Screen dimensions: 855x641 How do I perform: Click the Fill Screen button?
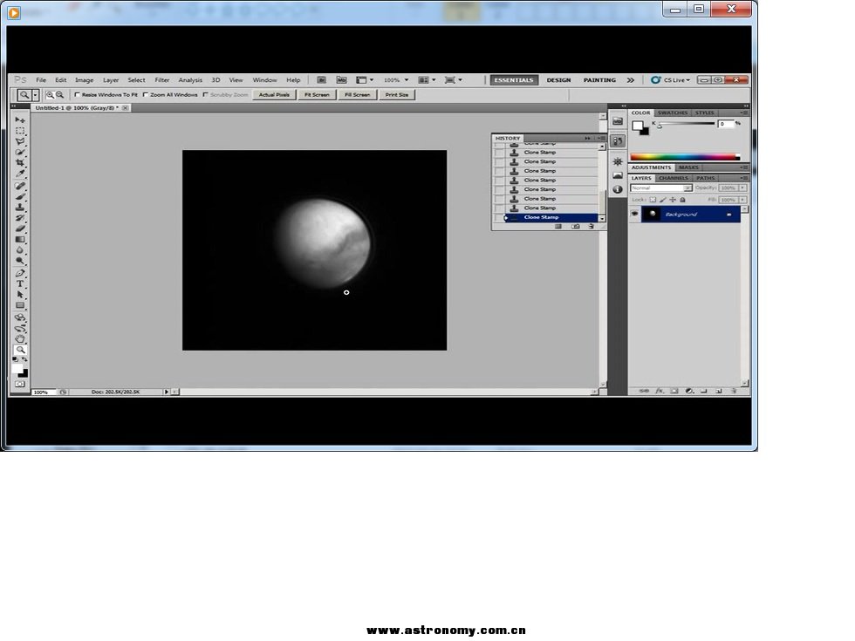(357, 95)
